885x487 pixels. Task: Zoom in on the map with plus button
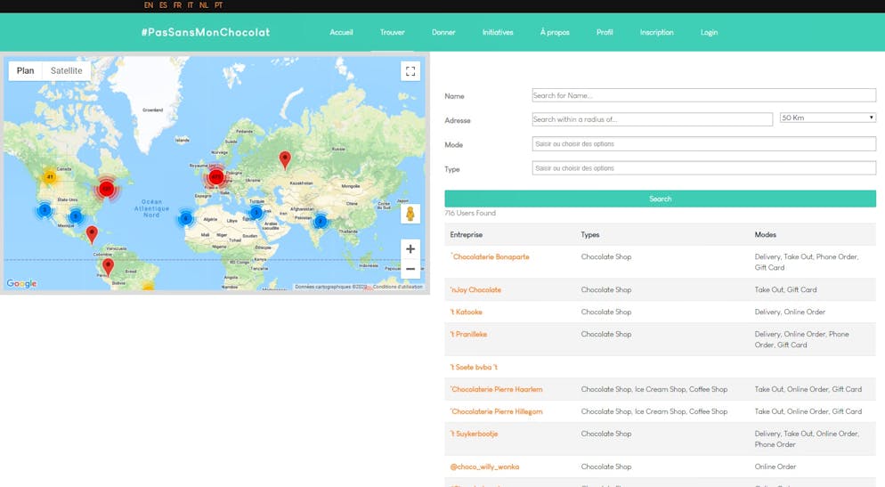pos(410,249)
